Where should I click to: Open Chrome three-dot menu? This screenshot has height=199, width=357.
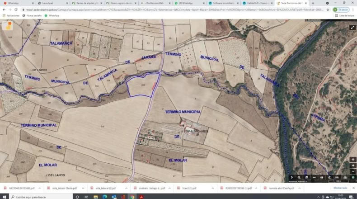(x=353, y=10)
